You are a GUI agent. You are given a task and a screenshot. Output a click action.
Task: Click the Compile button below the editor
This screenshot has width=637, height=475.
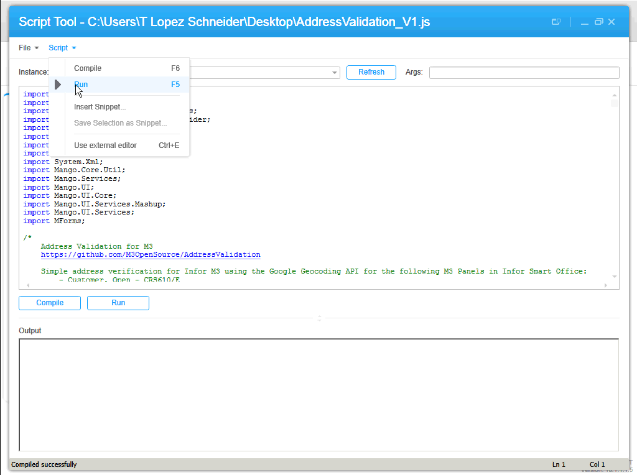tap(50, 303)
